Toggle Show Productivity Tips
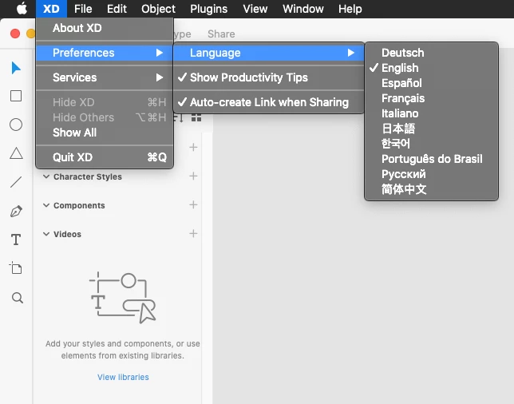 click(x=268, y=77)
